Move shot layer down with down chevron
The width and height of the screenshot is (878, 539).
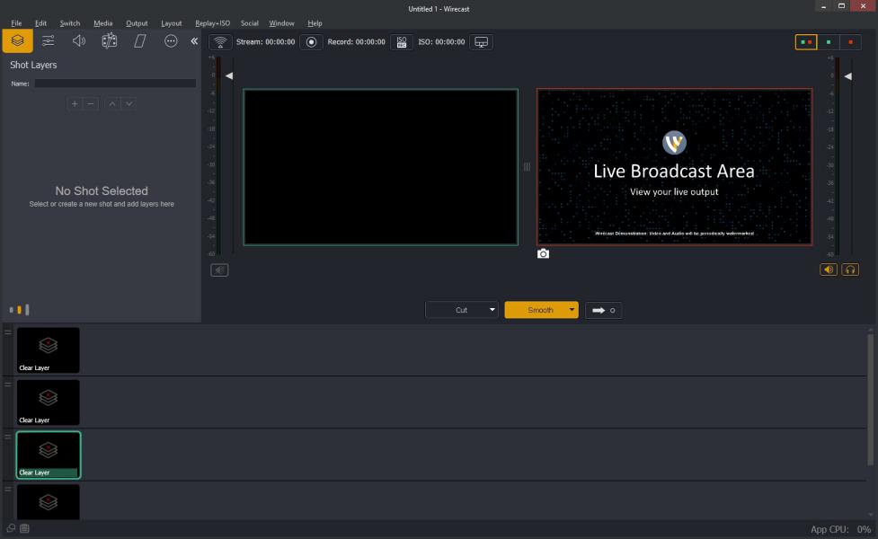tap(129, 103)
